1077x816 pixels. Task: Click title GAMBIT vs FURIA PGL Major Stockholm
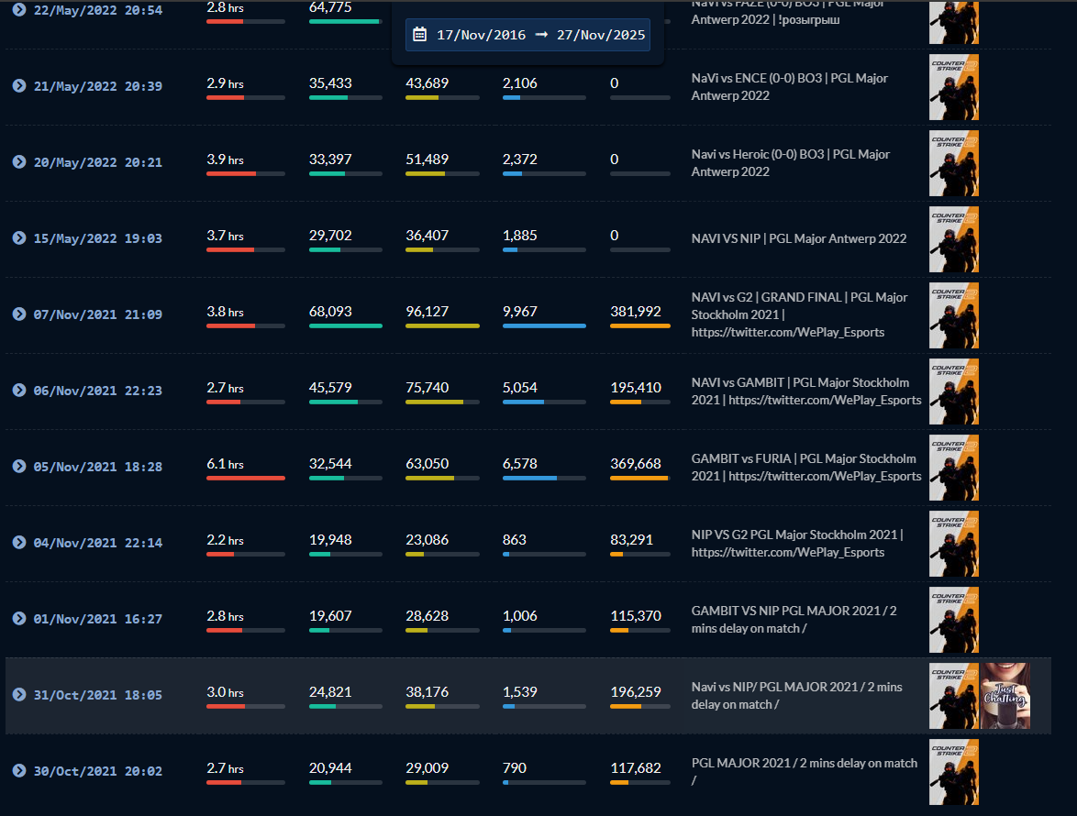click(806, 468)
